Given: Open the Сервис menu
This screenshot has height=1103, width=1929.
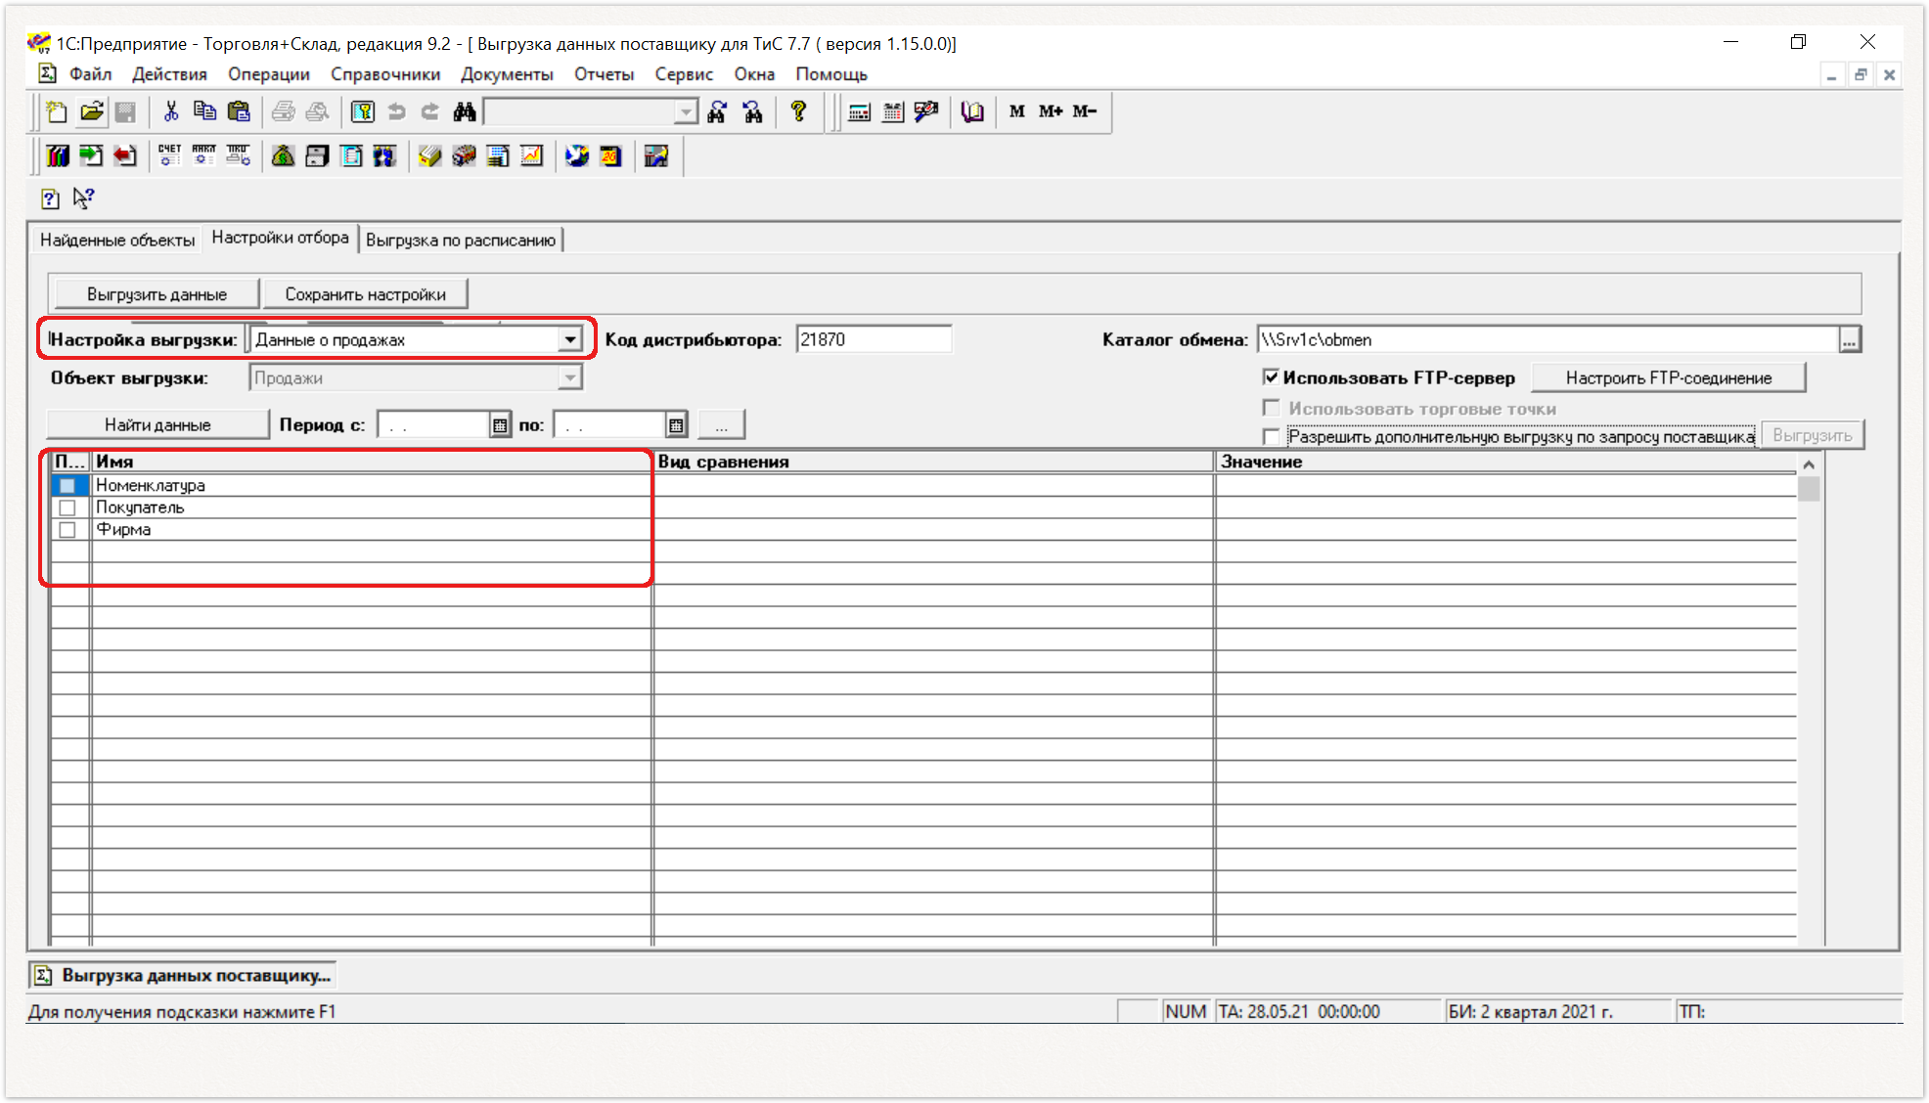Looking at the screenshot, I should coord(684,74).
